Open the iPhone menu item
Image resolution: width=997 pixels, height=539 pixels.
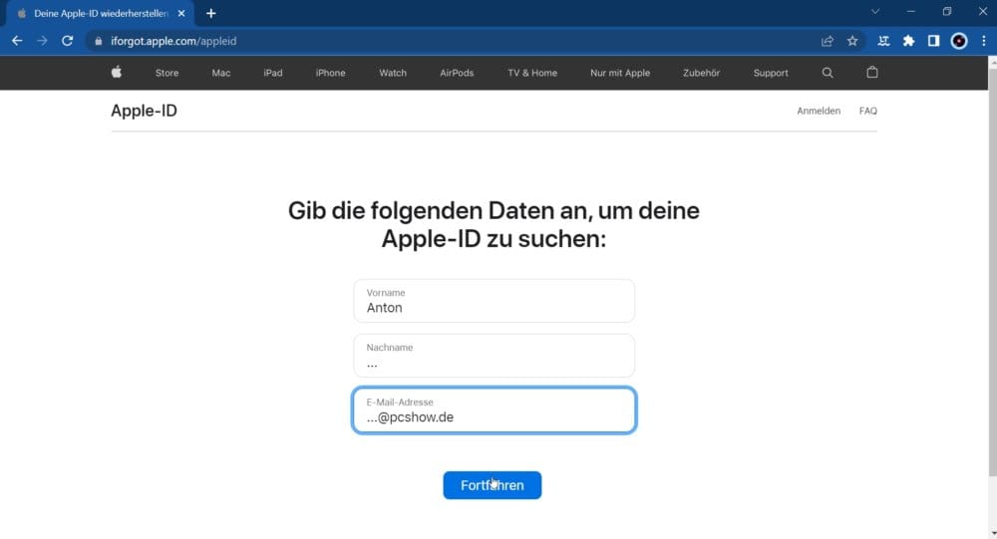tap(331, 73)
